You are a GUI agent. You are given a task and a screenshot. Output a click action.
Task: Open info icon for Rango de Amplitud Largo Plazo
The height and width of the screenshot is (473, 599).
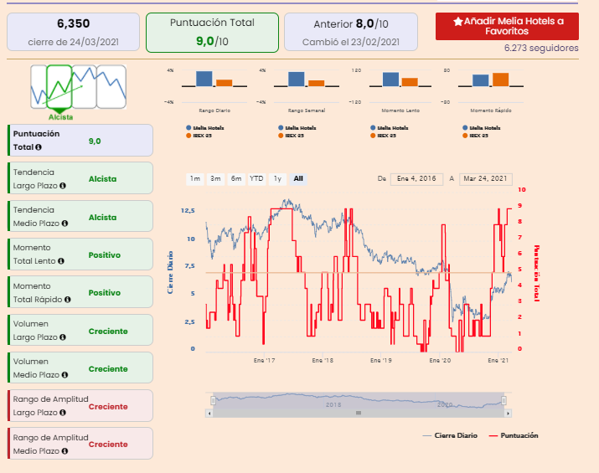63,413
